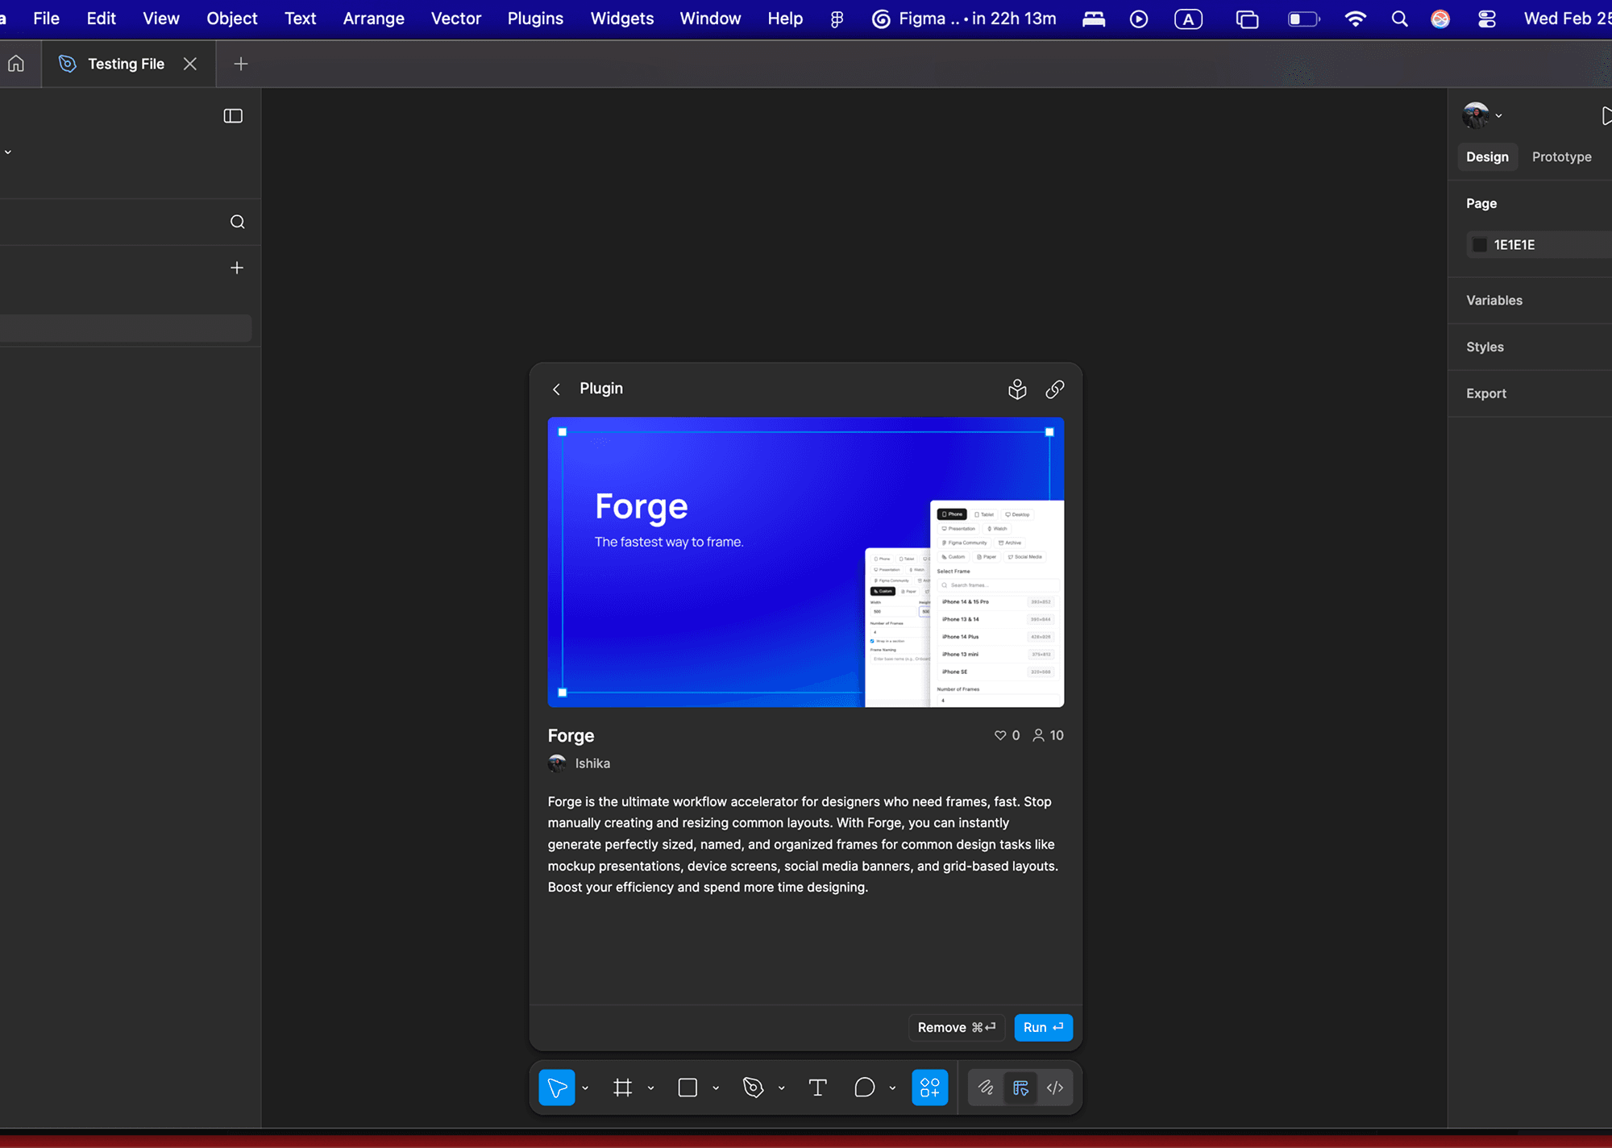The width and height of the screenshot is (1612, 1148).
Task: Open the Window menu
Action: 710,19
